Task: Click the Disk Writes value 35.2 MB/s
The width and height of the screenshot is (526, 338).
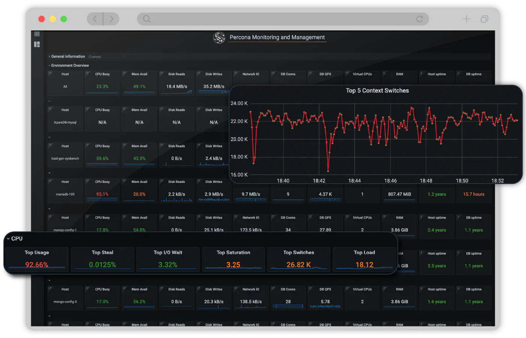Action: [x=214, y=86]
